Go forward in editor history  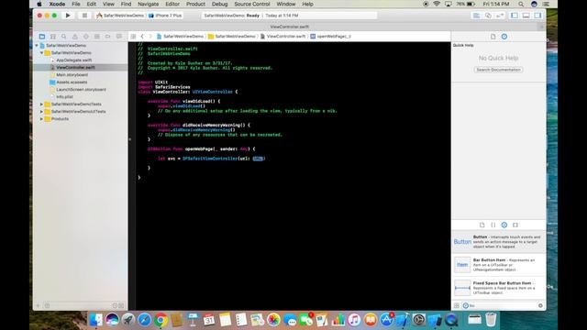point(150,37)
